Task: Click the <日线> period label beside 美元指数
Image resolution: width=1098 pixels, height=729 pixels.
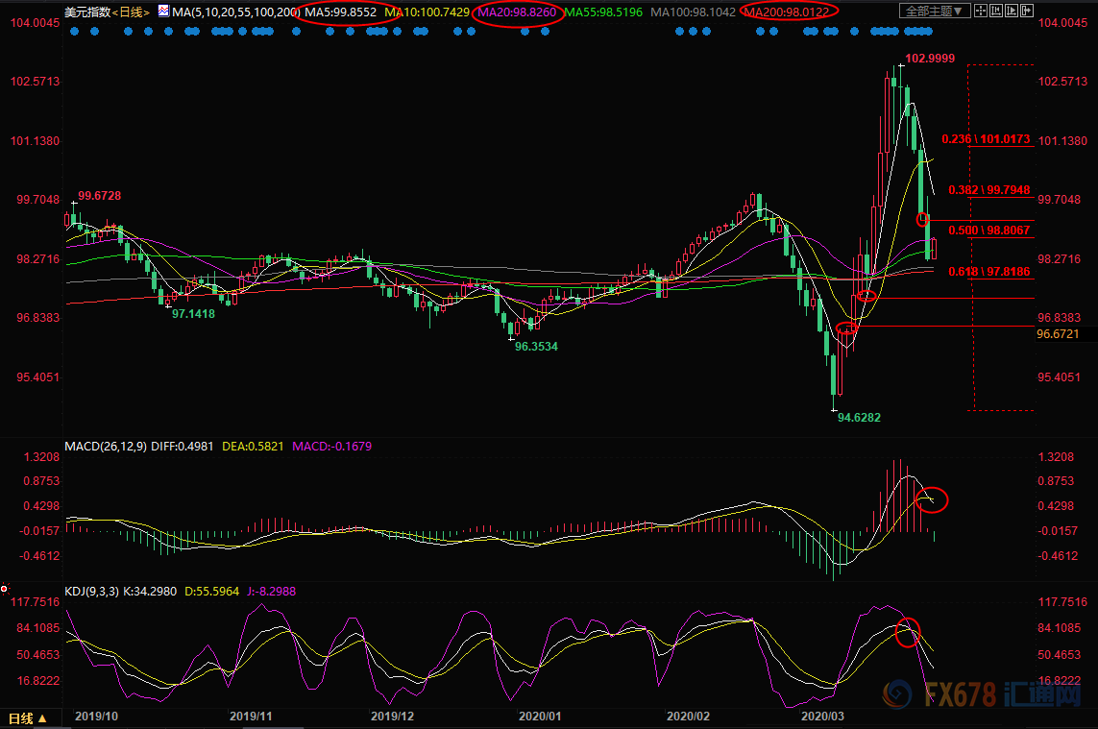Action: point(132,12)
